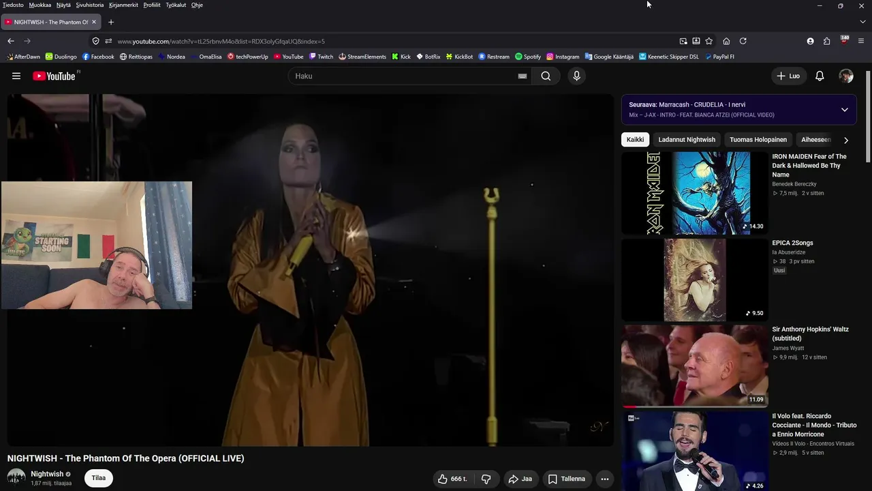Share the video using Jaa
This screenshot has height=491, width=872.
pos(520,479)
